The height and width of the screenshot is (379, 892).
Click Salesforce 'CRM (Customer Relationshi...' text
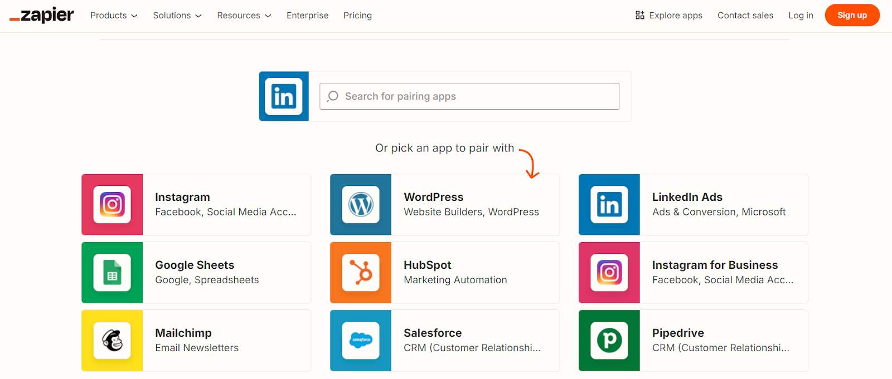(x=472, y=348)
